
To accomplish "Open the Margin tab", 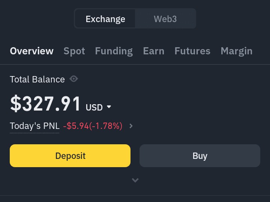I will pos(236,51).
